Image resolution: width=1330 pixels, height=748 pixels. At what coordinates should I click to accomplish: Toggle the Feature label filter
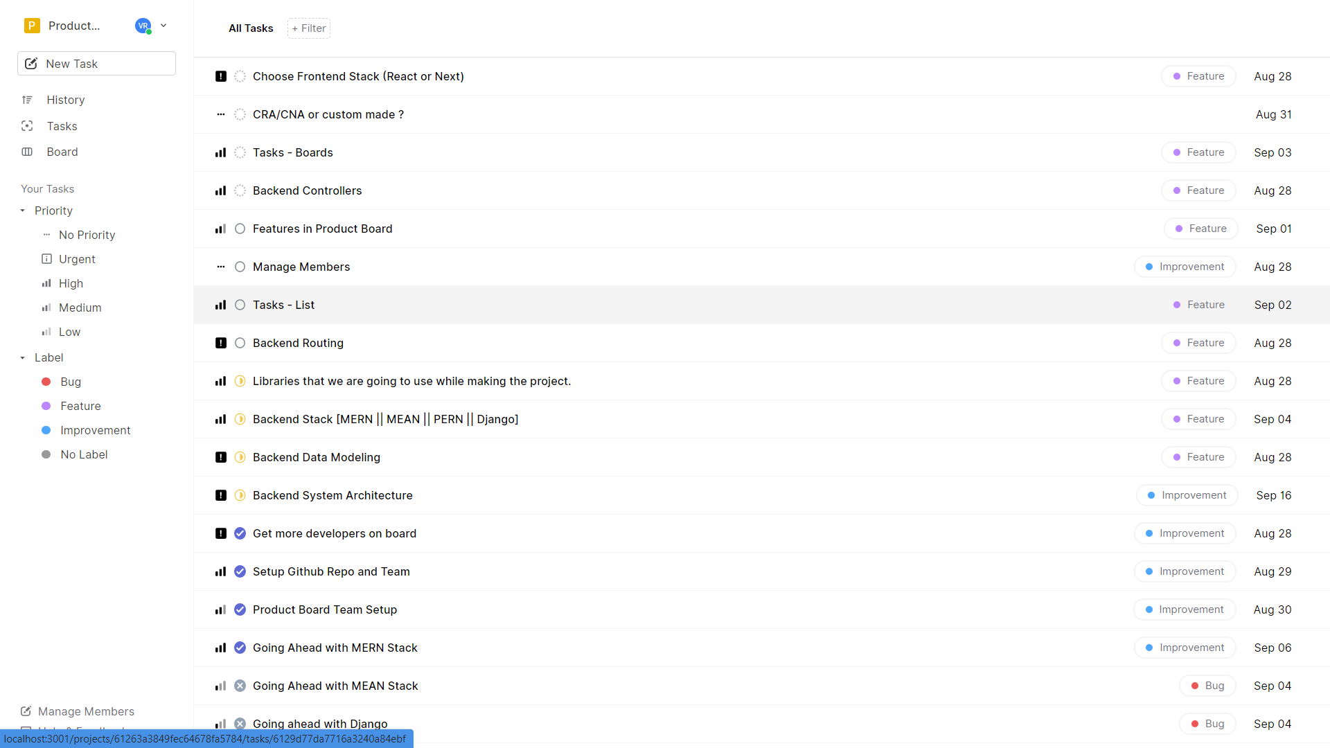(x=80, y=405)
